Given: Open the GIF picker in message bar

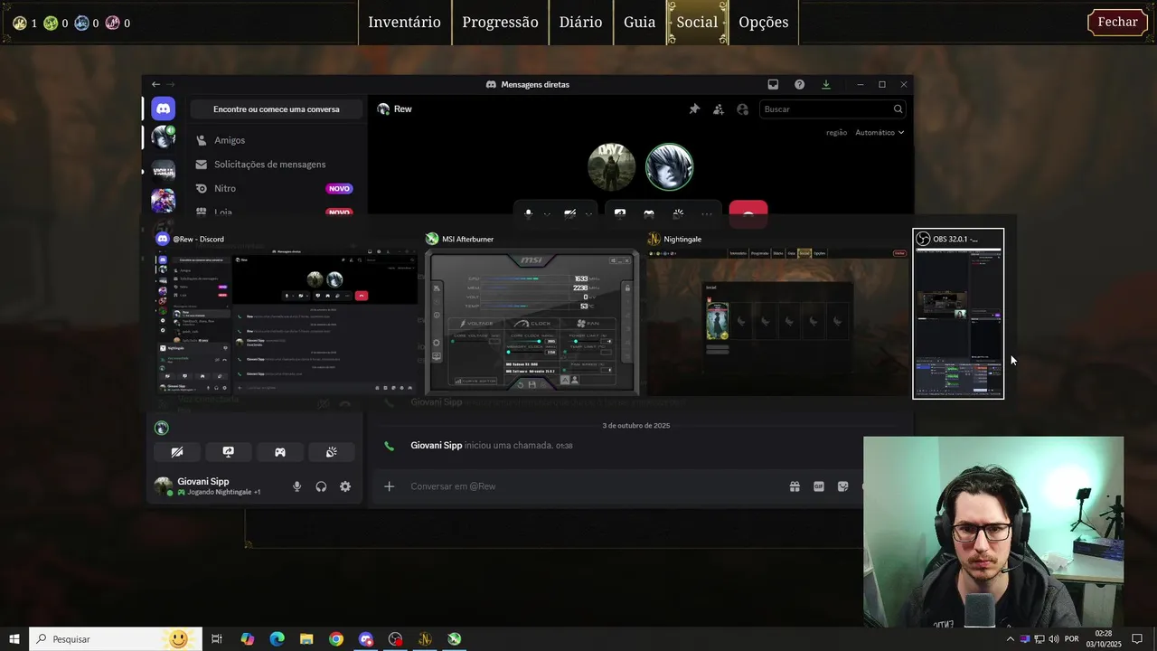Looking at the screenshot, I should pos(819,486).
